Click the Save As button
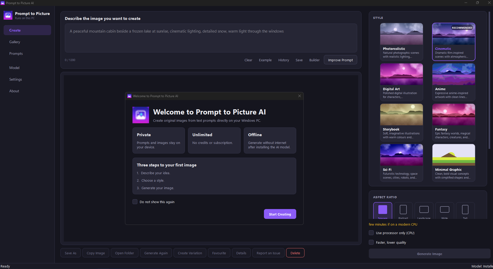Viewport: 493px width, 269px height. pyautogui.click(x=71, y=253)
